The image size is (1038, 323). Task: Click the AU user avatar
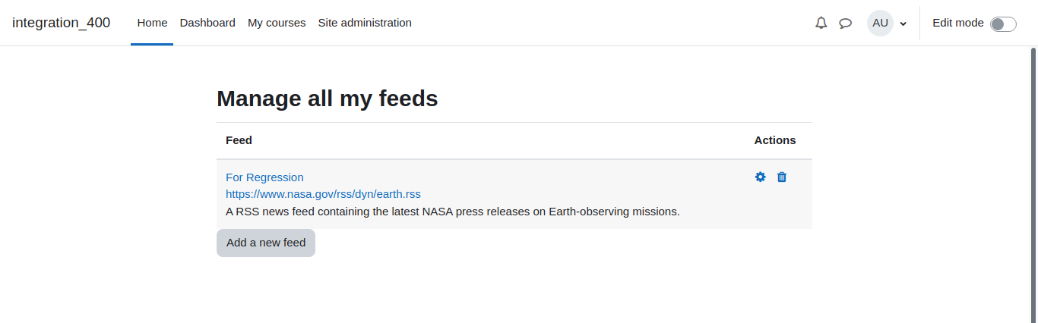click(x=880, y=23)
